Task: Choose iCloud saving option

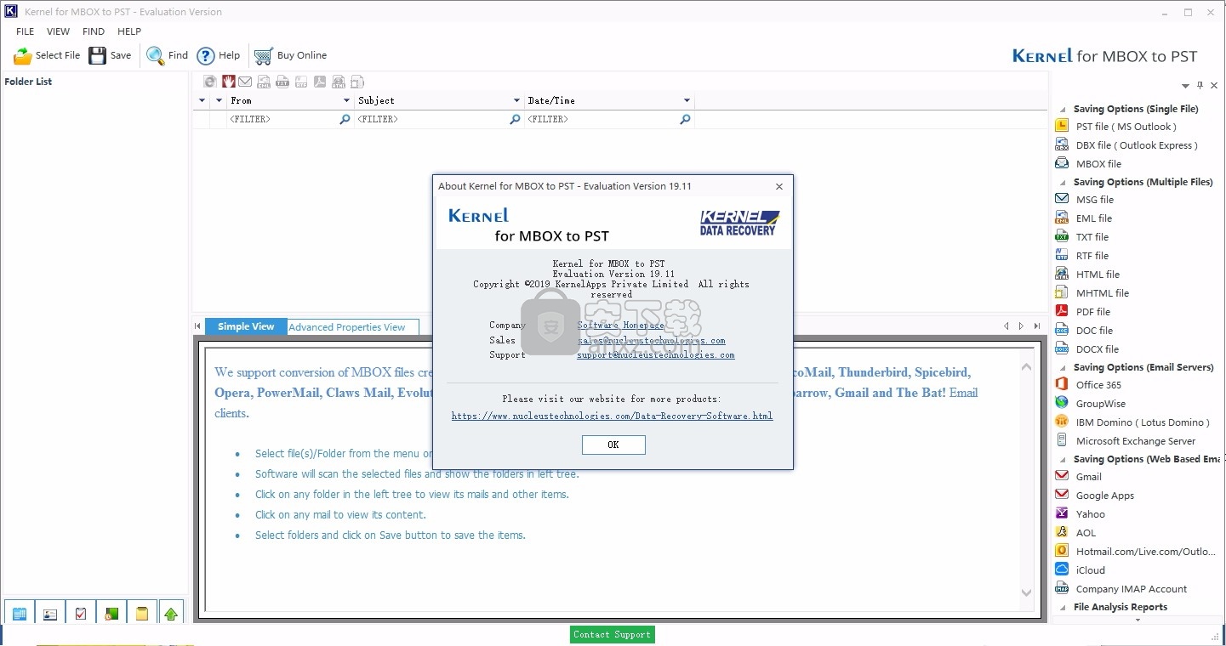Action: coord(1090,570)
